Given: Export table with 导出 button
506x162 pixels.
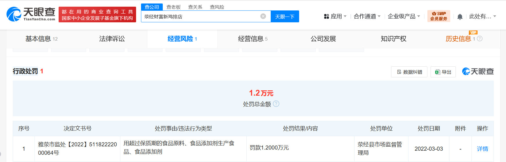Looking at the screenshot, I should click(x=443, y=72).
